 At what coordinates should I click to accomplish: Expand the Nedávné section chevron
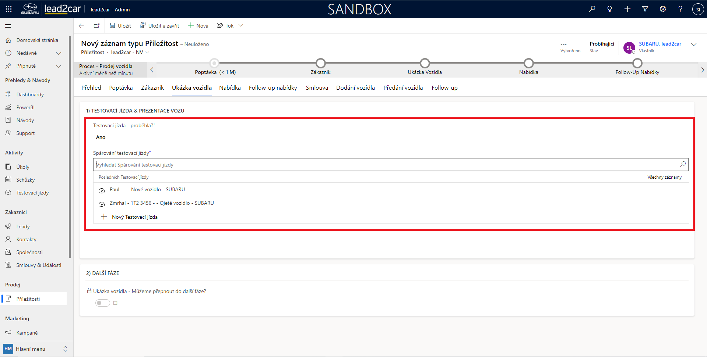58,53
